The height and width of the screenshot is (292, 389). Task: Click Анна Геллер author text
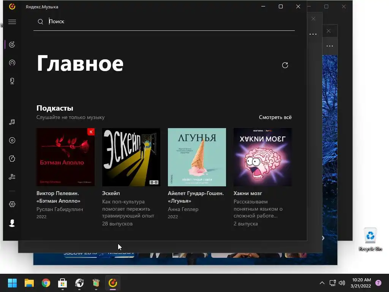pos(183,209)
